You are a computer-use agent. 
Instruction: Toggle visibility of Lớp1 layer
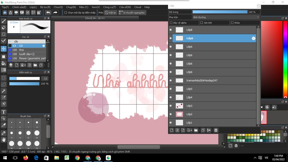click(x=171, y=123)
